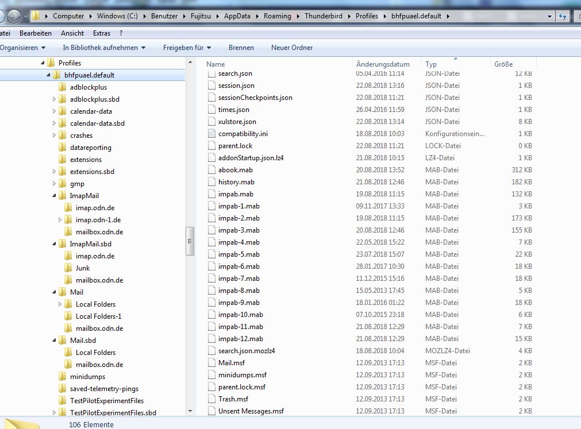This screenshot has height=429, width=581.
Task: Open the Freigeben für dropdown
Action: point(187,48)
